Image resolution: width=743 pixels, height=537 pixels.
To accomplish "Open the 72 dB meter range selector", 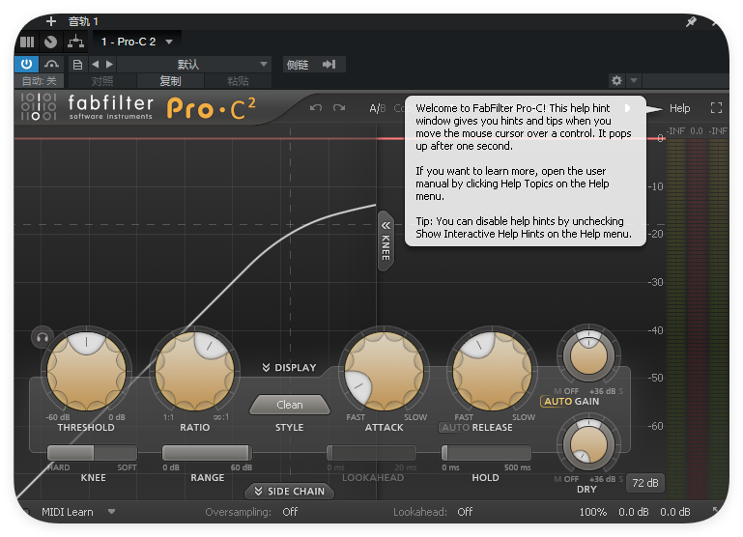I will pos(644,483).
